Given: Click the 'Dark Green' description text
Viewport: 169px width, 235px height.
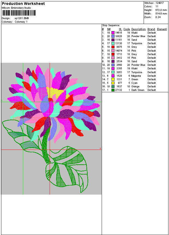Looking at the screenshot, I should point(138,90).
